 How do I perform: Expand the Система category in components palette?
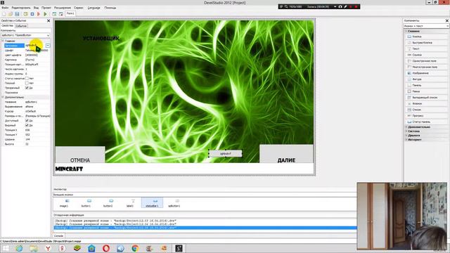point(406,131)
